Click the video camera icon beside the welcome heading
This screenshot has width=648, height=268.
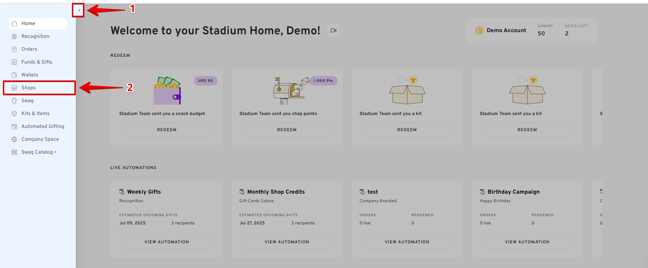tap(333, 30)
